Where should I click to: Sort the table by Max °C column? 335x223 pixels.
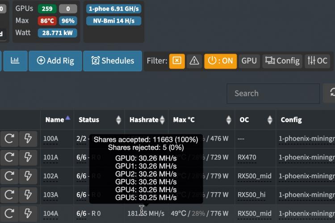click(x=202, y=120)
